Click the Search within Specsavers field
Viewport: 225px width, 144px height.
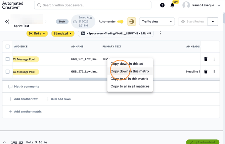[x=93, y=5]
